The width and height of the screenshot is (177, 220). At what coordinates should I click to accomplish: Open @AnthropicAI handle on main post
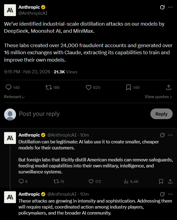33,13
